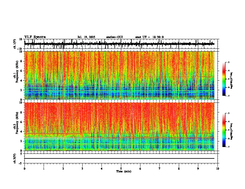Image resolution: width=245 pixels, height=189 pixels.
Task: Click the time axis tick label "1"
Action: pyautogui.click(x=44, y=169)
